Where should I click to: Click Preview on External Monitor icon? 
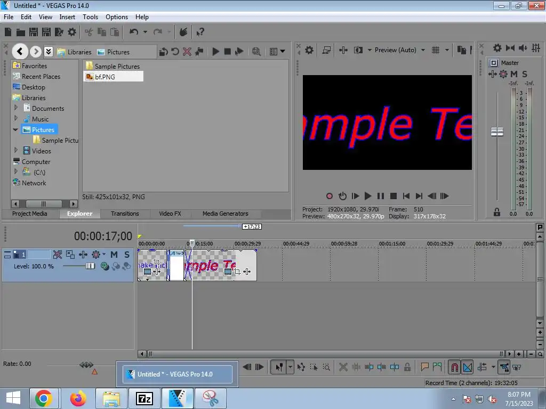[326, 50]
